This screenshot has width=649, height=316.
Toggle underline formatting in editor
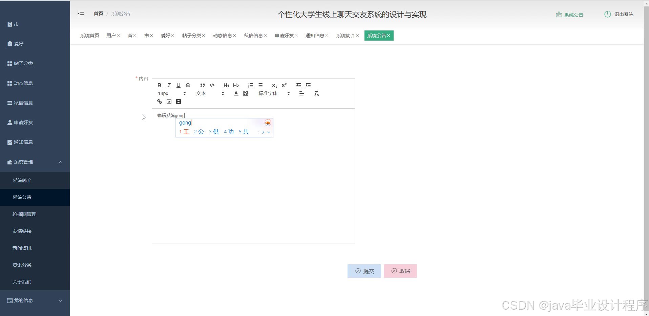point(178,85)
